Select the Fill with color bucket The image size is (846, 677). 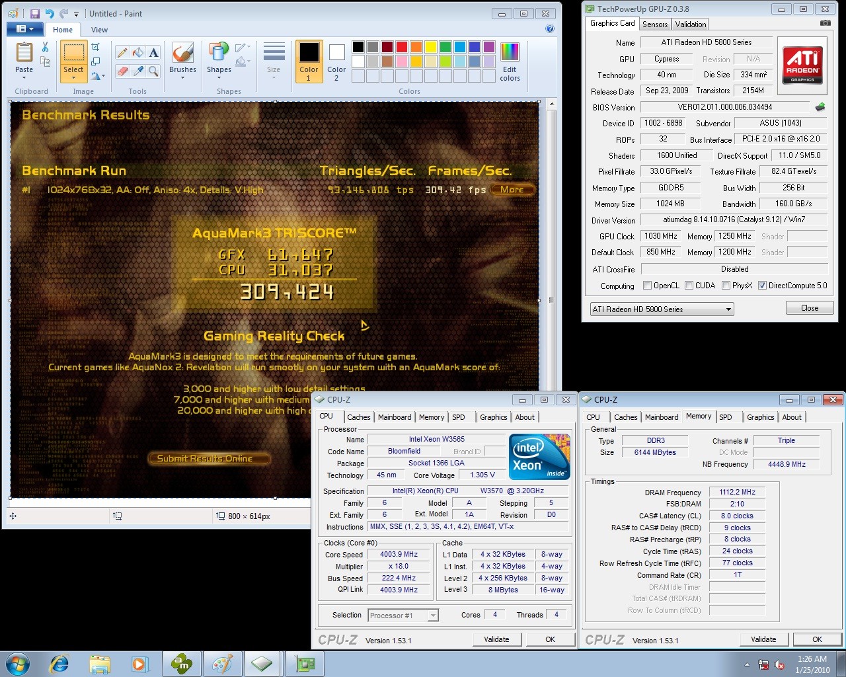click(x=138, y=53)
